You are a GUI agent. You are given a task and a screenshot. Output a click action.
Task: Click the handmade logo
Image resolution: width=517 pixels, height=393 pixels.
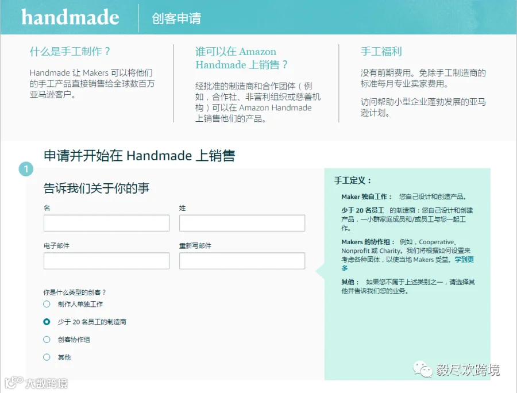pyautogui.click(x=70, y=17)
